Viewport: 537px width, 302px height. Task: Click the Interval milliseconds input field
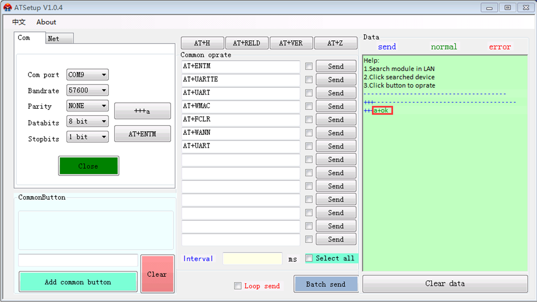tap(252, 259)
